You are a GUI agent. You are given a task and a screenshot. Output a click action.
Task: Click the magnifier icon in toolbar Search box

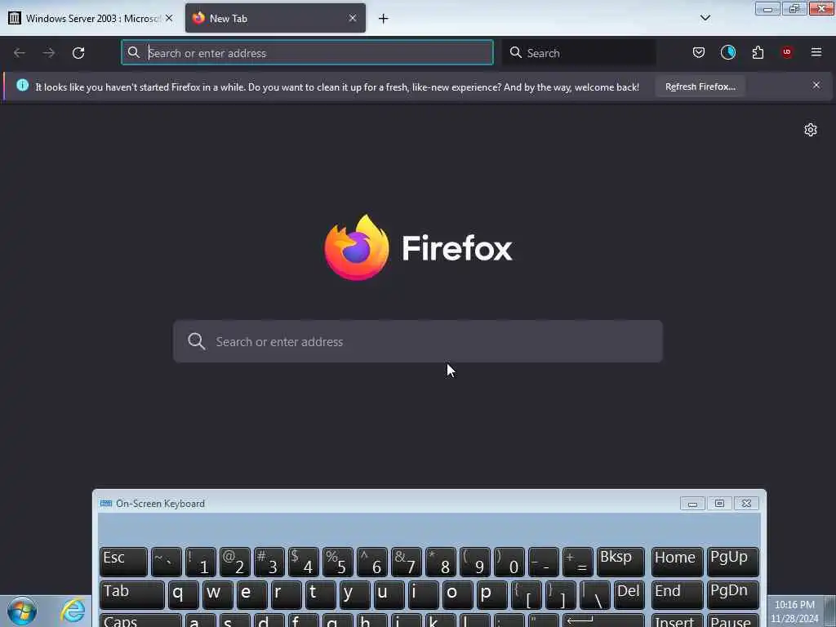[516, 52]
